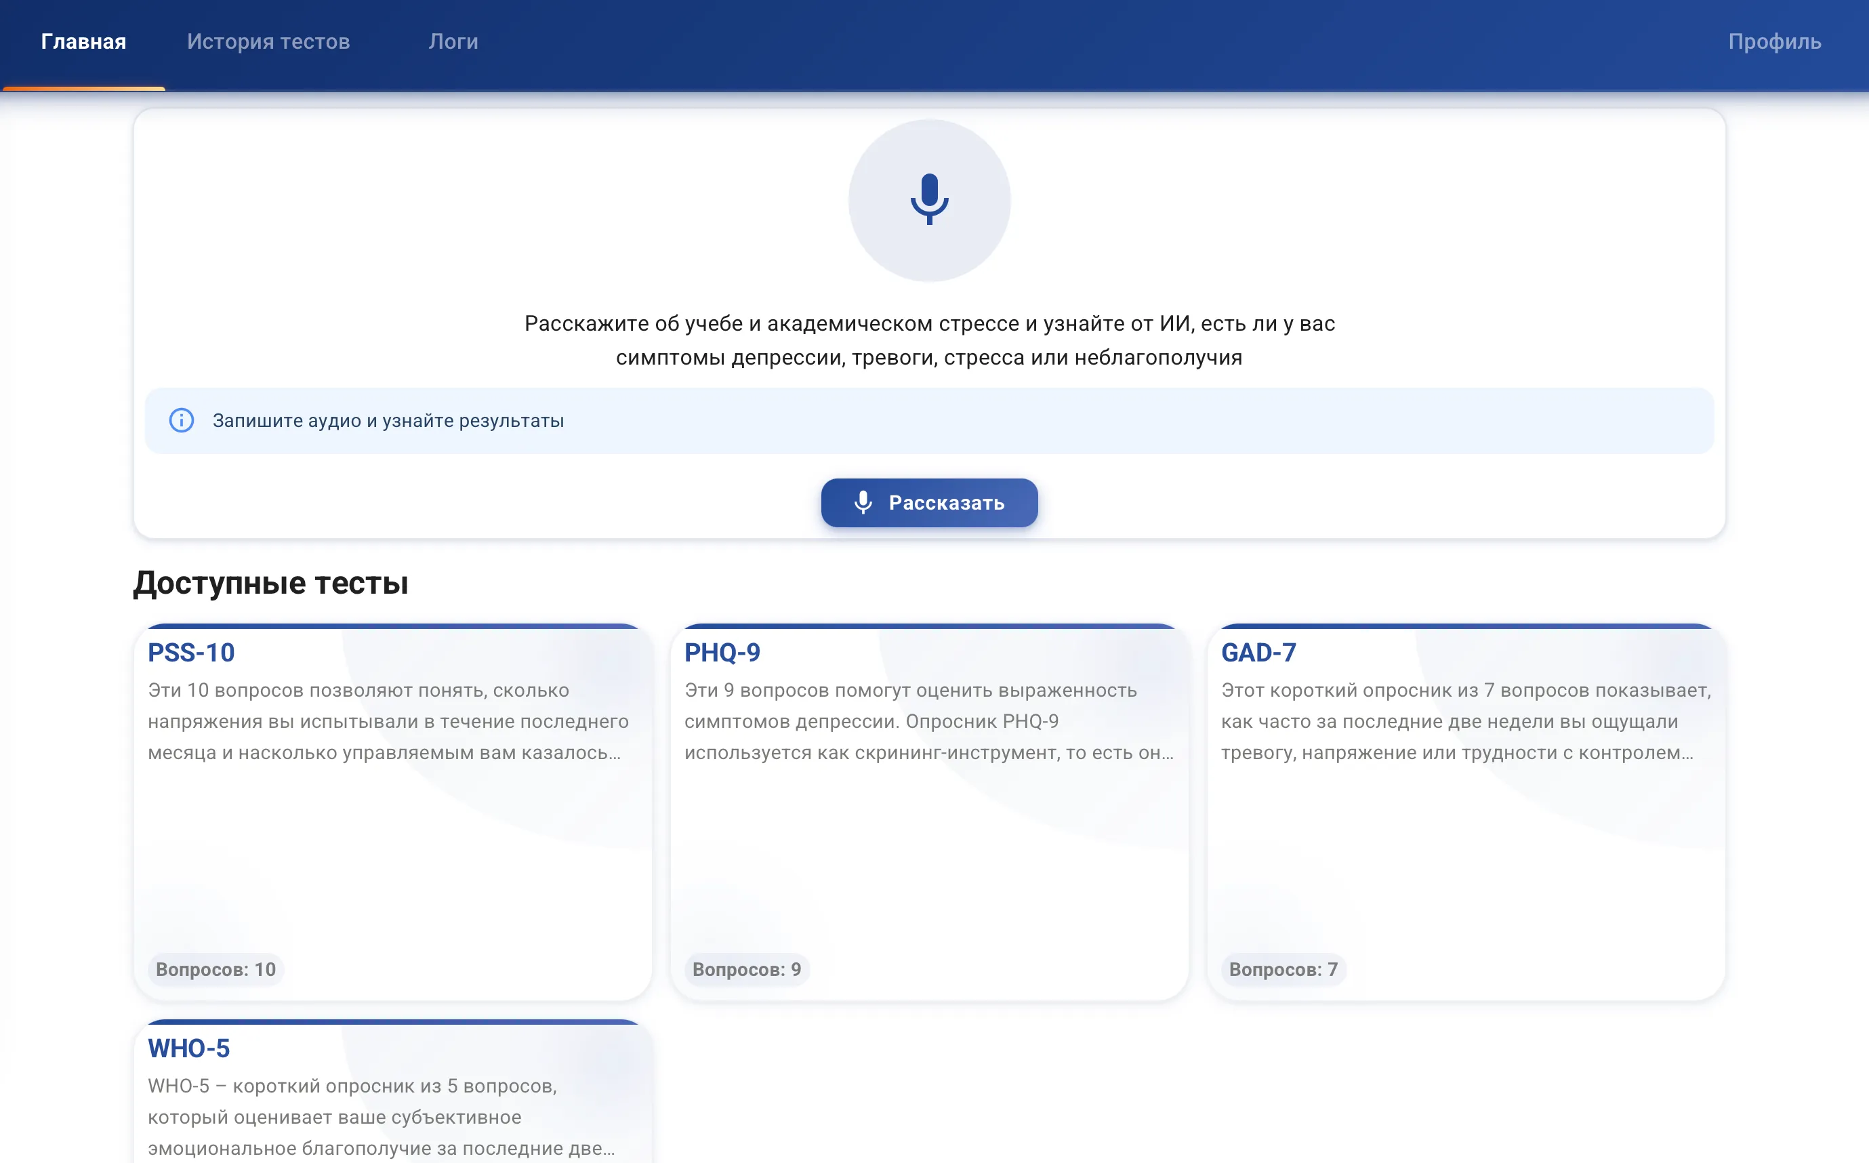Click the large microphone circle icon
1869x1163 pixels.
929,200
